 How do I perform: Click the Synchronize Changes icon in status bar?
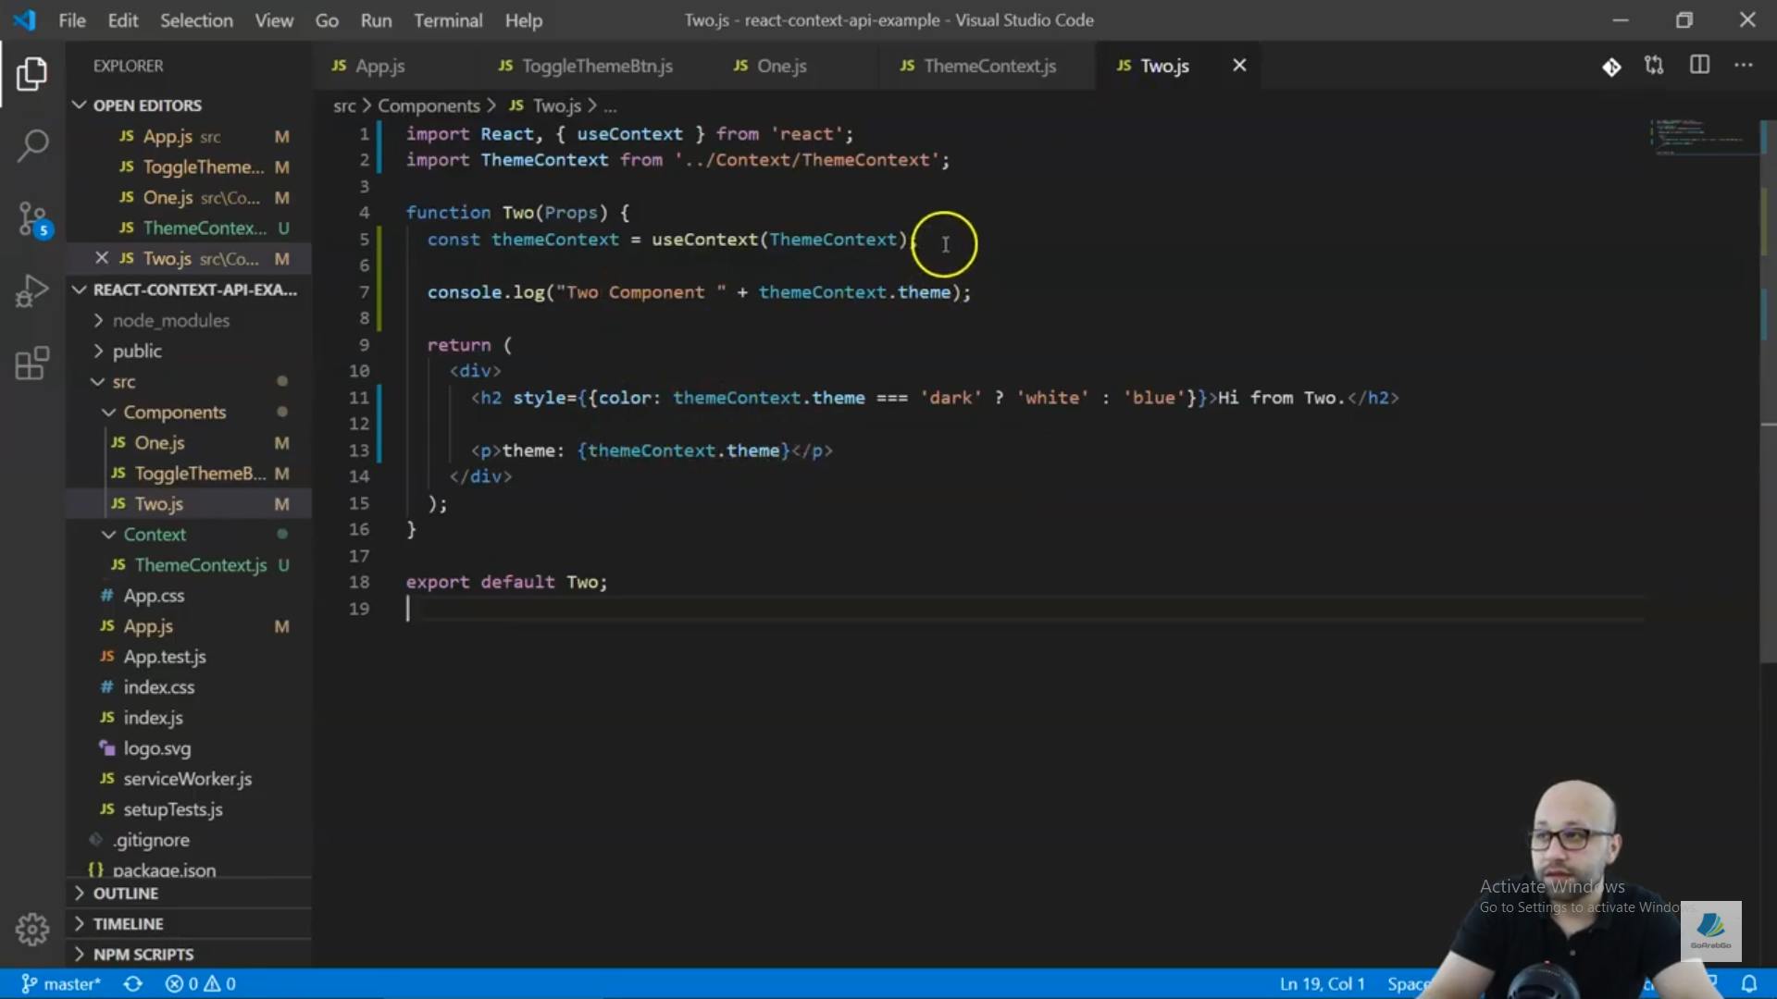click(133, 983)
